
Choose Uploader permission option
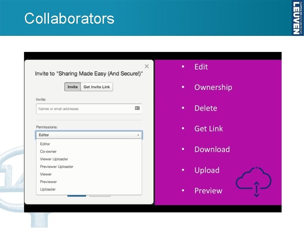(x=48, y=189)
